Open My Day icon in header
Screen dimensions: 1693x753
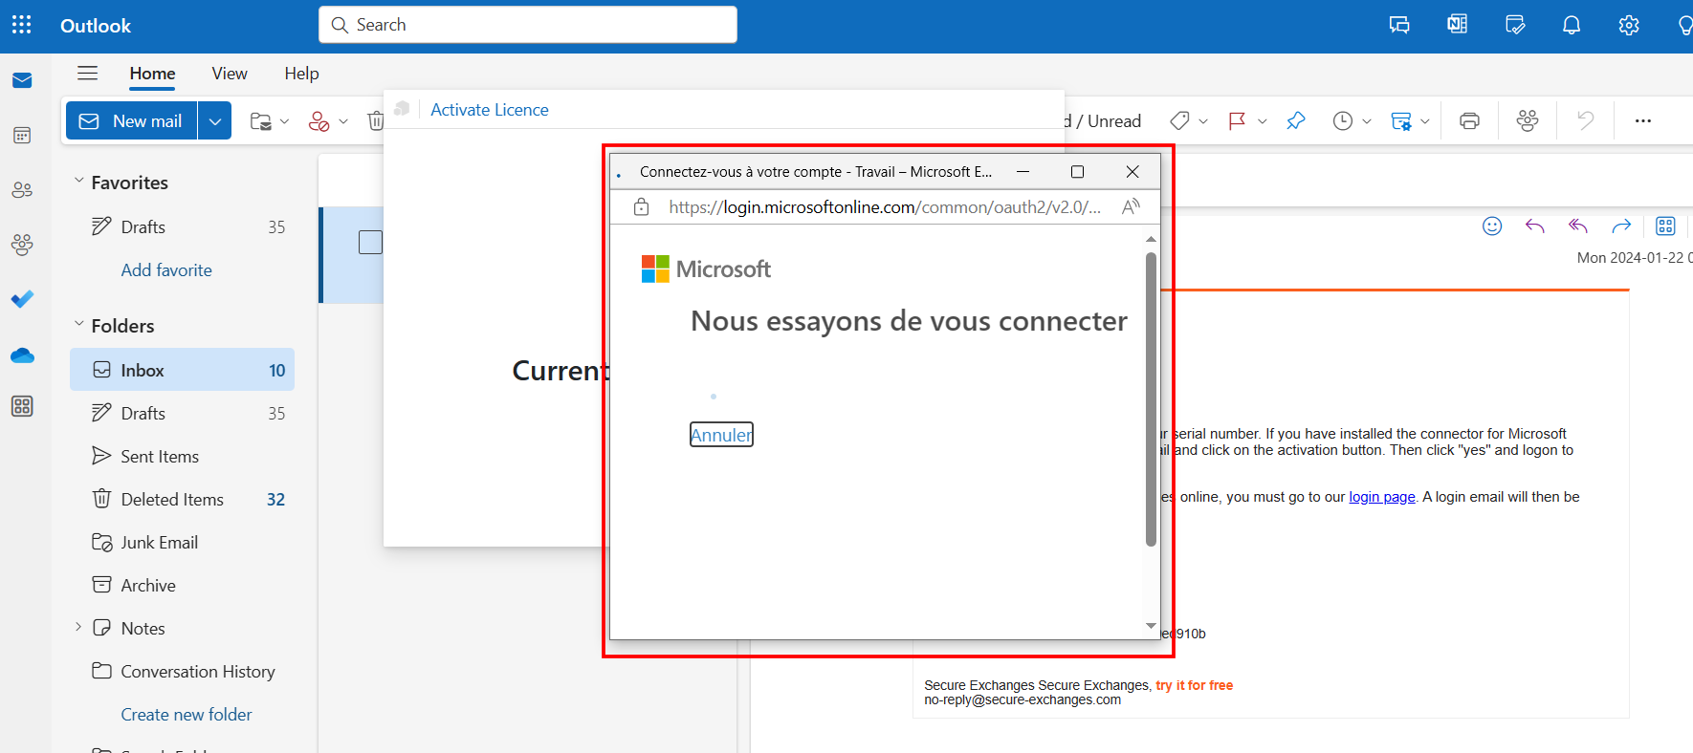point(1515,25)
